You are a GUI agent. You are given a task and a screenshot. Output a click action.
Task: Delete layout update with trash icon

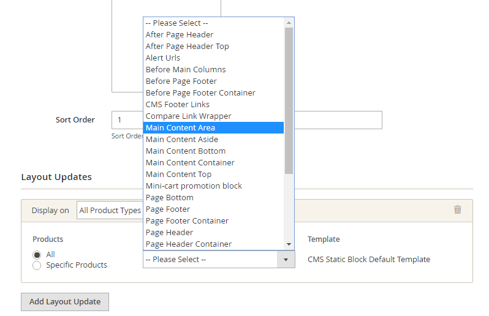pos(457,209)
